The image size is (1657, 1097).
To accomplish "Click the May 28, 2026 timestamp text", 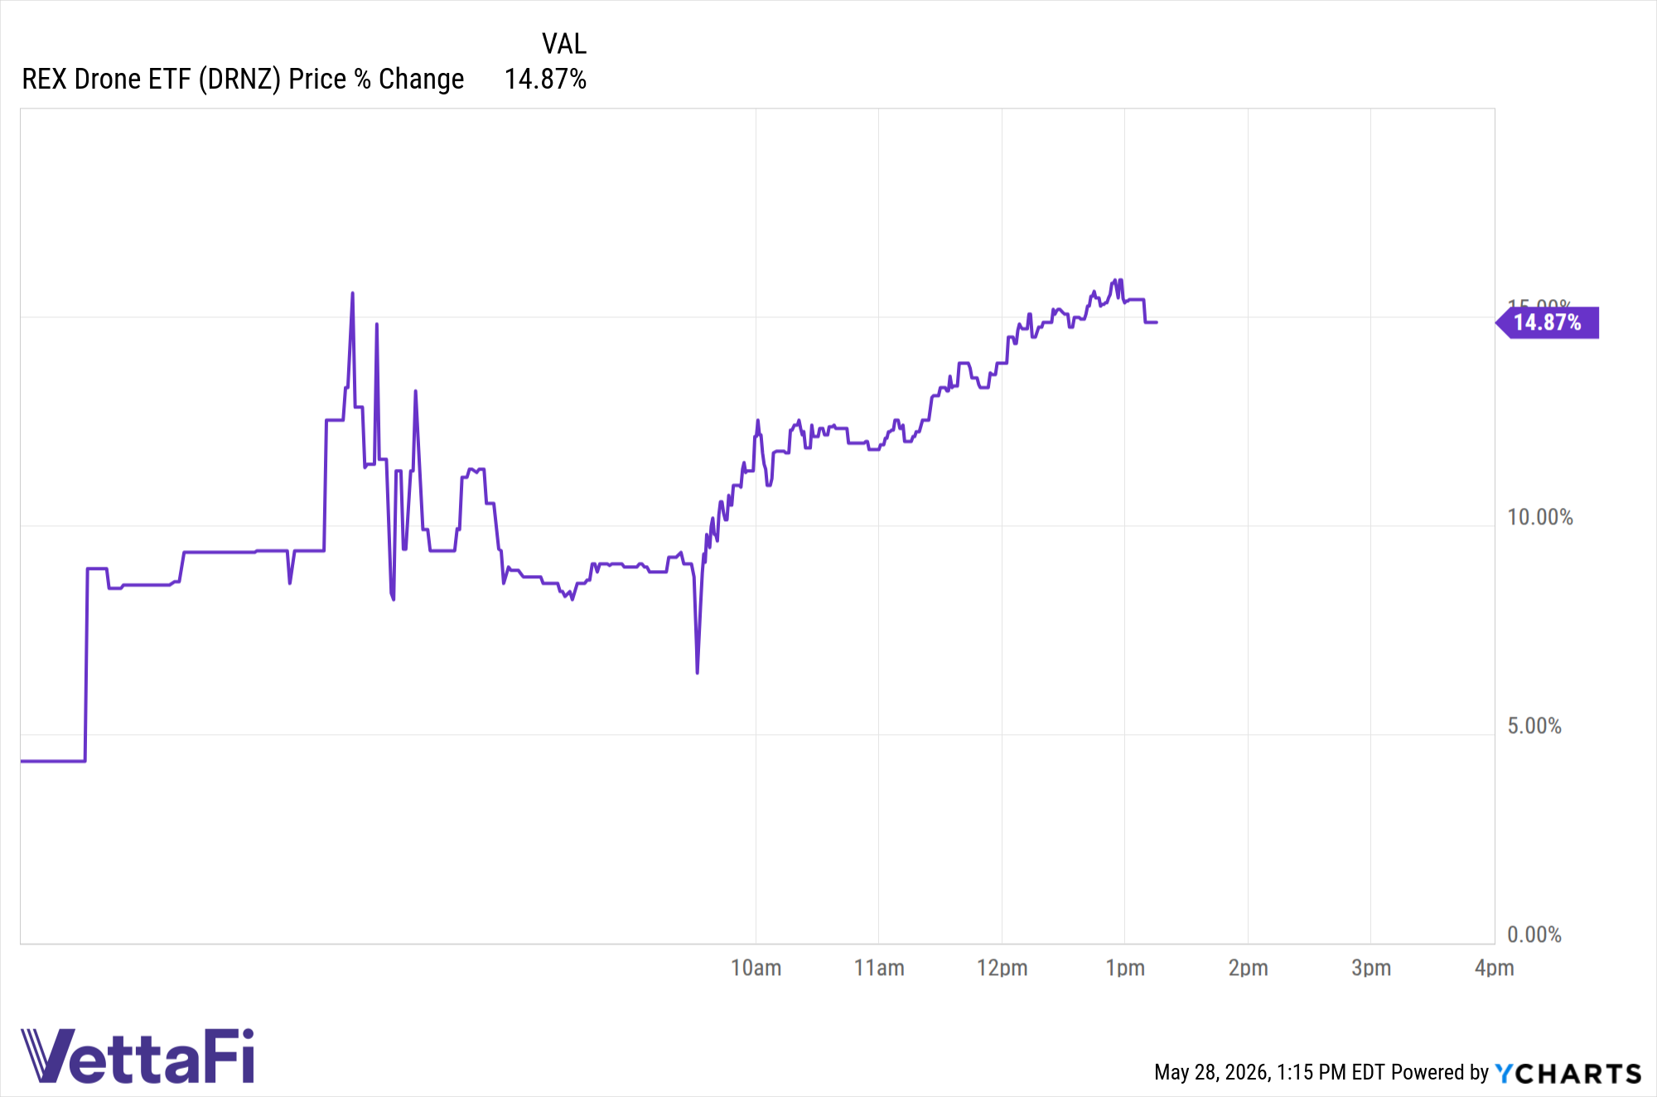I will tap(1269, 1072).
